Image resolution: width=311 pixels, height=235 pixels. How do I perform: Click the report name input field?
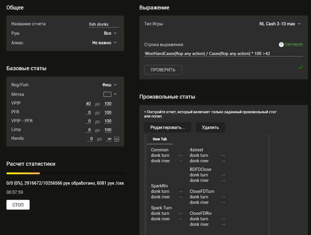pyautogui.click(x=104, y=24)
